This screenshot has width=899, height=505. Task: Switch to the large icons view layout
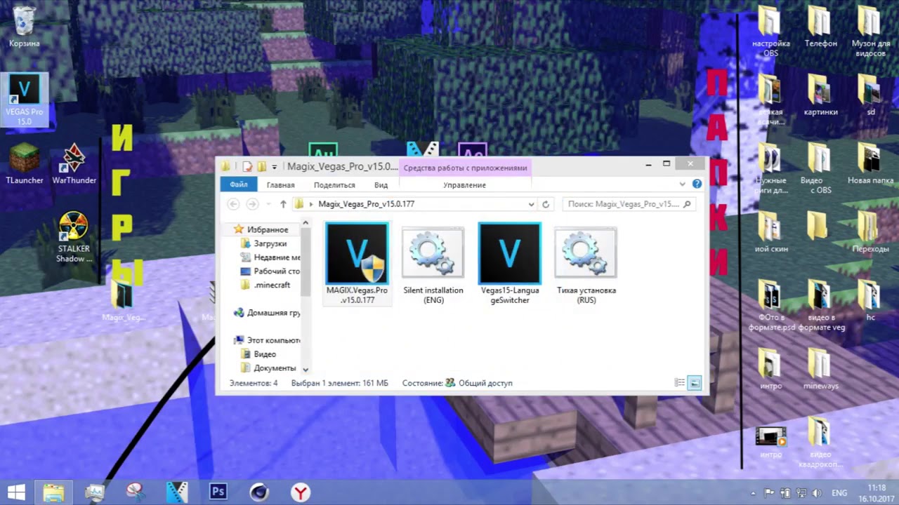695,383
